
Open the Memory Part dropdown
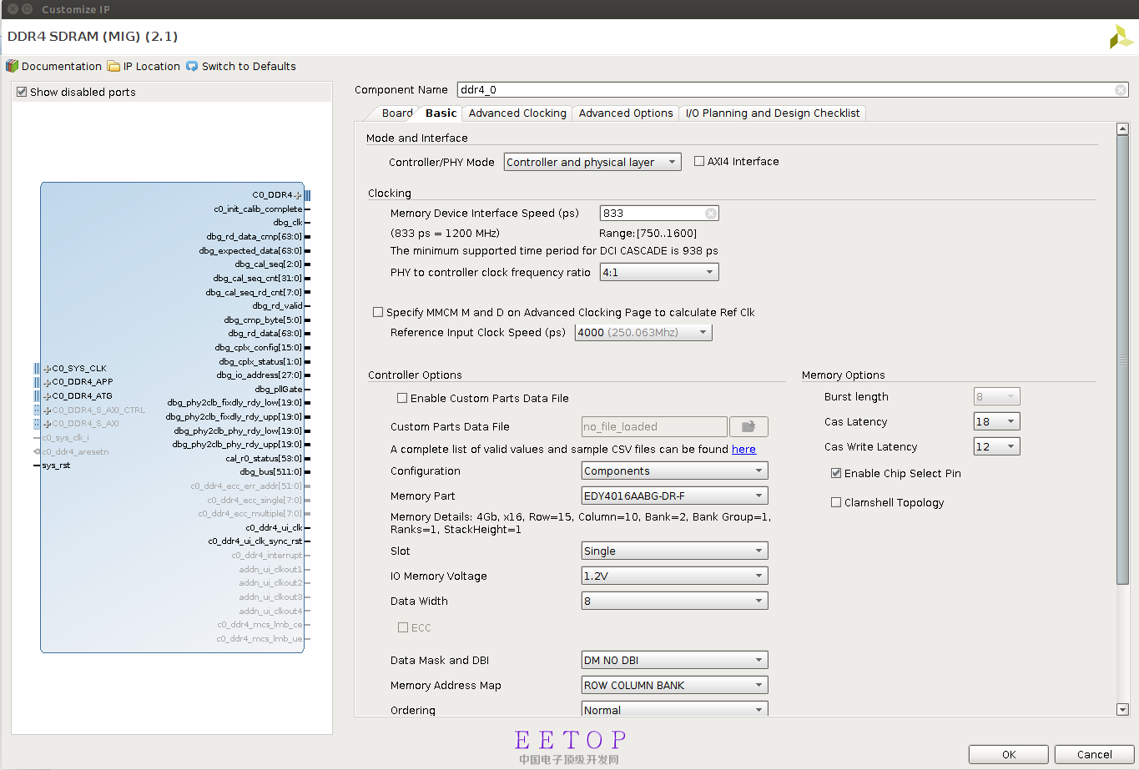[x=674, y=496]
